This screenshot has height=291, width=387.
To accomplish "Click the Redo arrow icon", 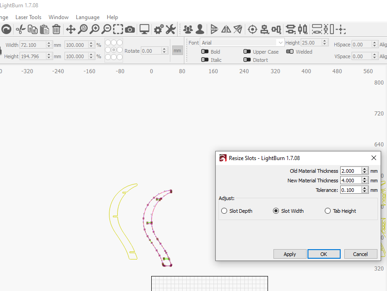I will (6, 30).
